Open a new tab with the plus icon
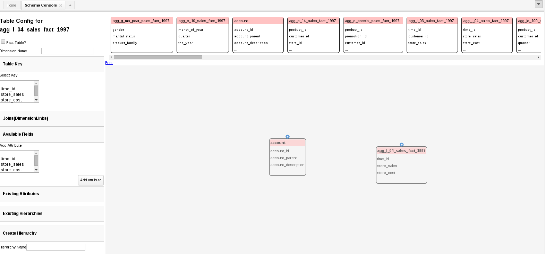Screen dimensions: 545x254 (x=70, y=5)
